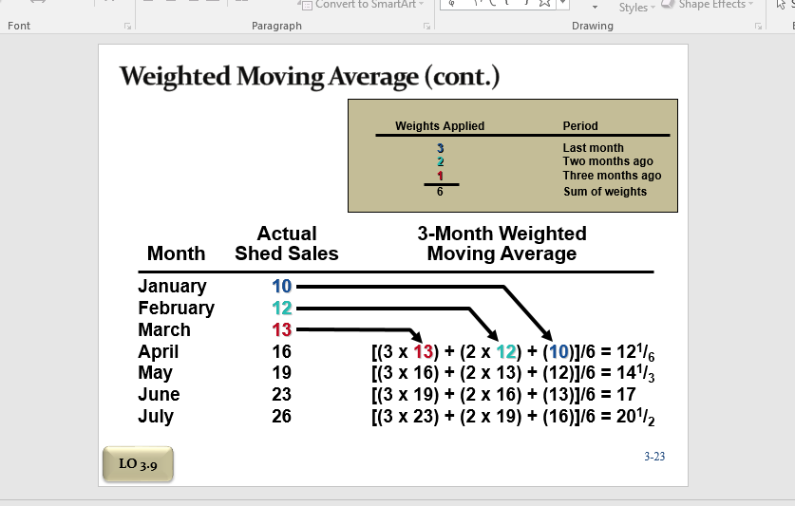
Task: Select the 'February' row label
Action: coord(176,309)
